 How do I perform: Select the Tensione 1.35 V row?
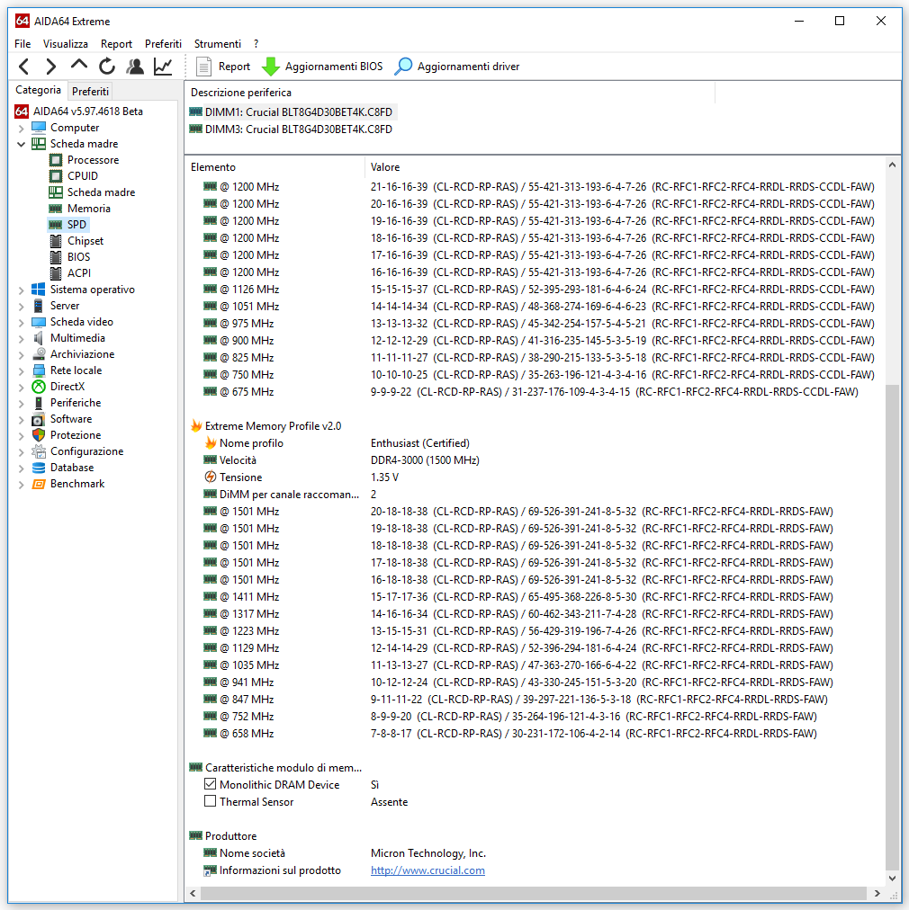301,477
